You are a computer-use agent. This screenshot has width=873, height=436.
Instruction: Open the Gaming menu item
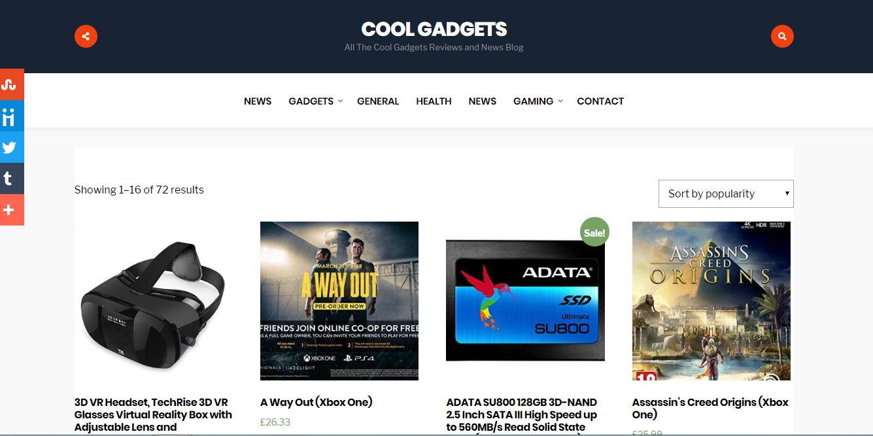point(533,101)
